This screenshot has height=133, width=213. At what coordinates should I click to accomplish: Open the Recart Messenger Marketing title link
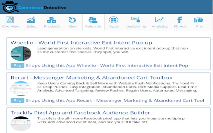[92, 78]
